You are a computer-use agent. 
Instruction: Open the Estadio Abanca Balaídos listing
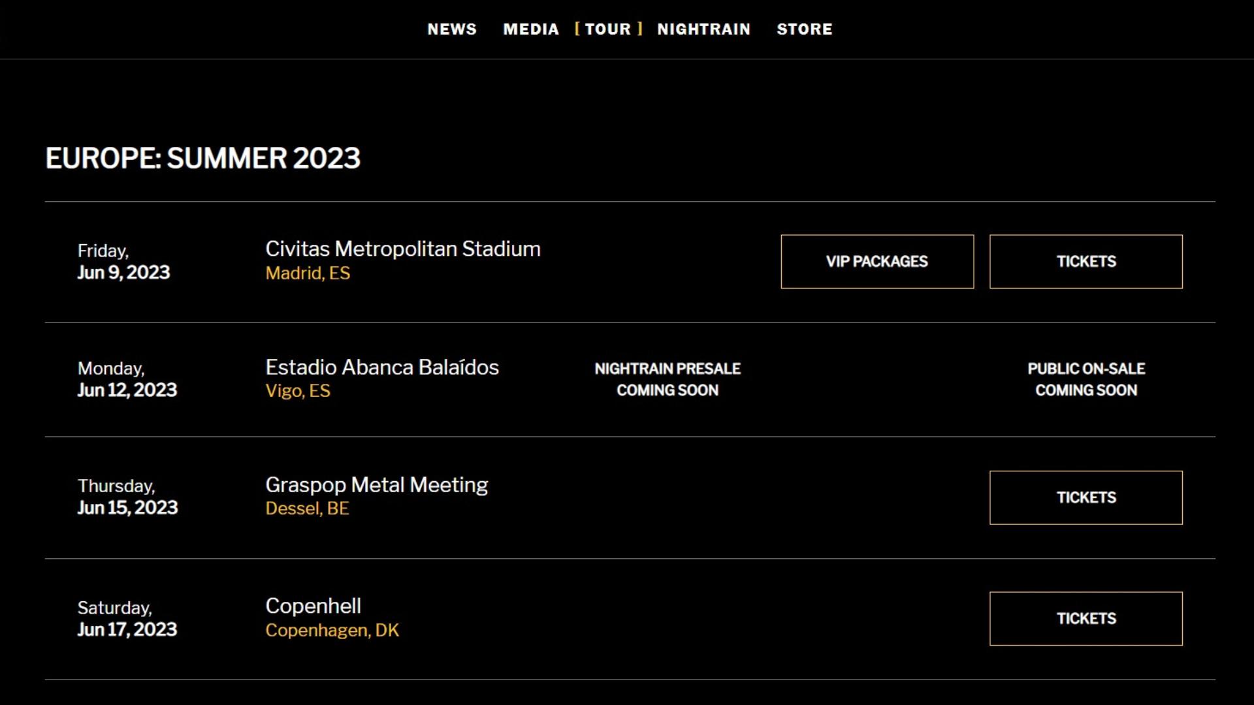(381, 367)
